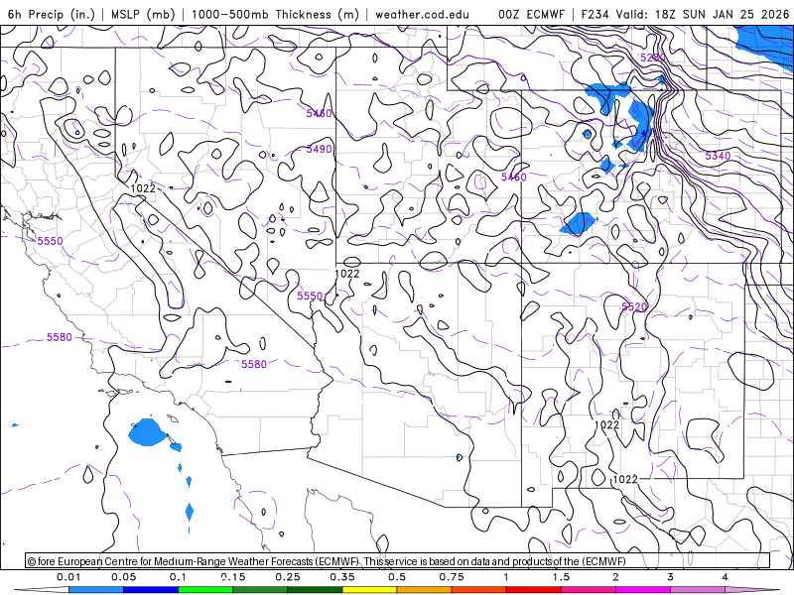Click the magenta 2 inch legend swatch

[x=643, y=590]
